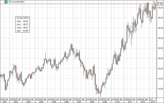
Task: Click the 10,00 price axis label
Action: (160, 89)
